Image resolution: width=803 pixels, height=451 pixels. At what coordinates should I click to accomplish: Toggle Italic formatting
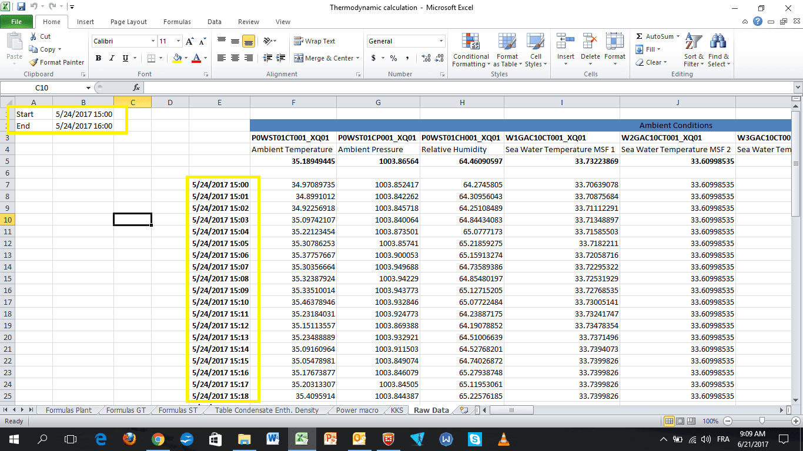pos(112,58)
